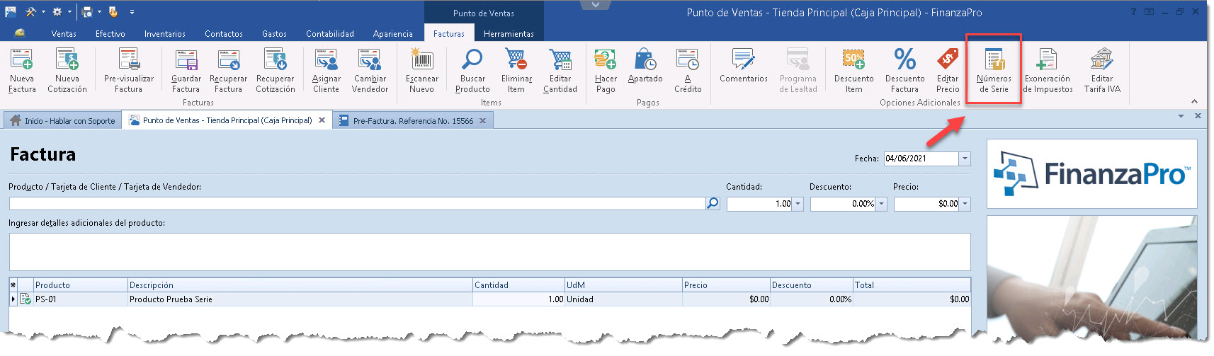
Task: Select PS-01 product row cell
Action: pos(80,299)
